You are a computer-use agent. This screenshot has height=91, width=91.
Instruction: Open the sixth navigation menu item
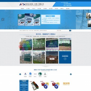tap(51, 8)
